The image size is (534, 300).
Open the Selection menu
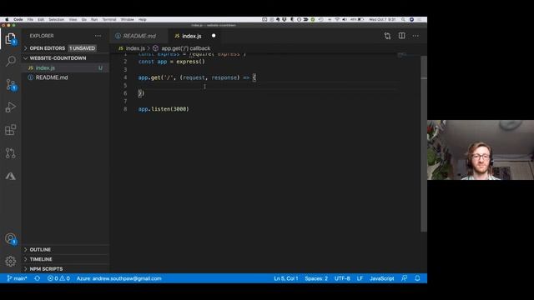(x=56, y=20)
